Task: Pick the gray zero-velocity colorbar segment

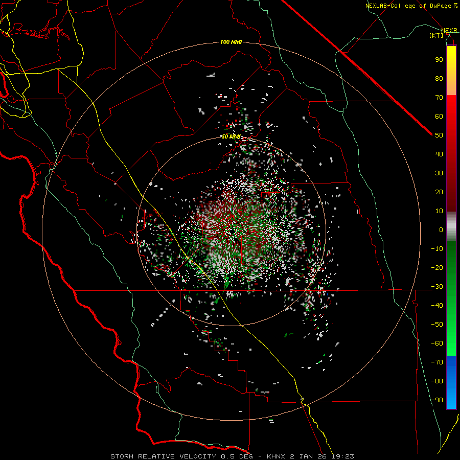Action: click(451, 226)
